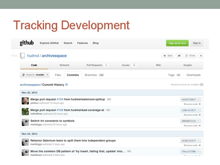Open pull request #153 link
Screen dimensions: 220x165
tap(60, 99)
